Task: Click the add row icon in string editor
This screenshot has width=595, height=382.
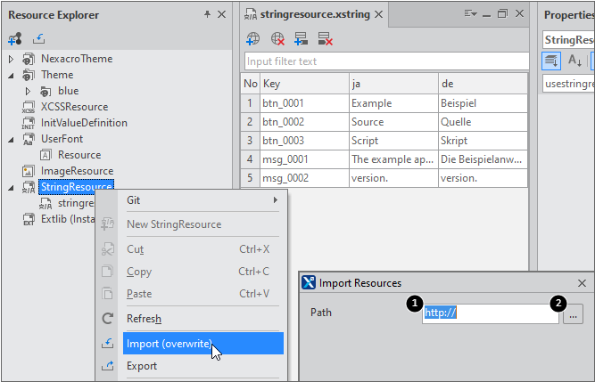Action: (301, 39)
